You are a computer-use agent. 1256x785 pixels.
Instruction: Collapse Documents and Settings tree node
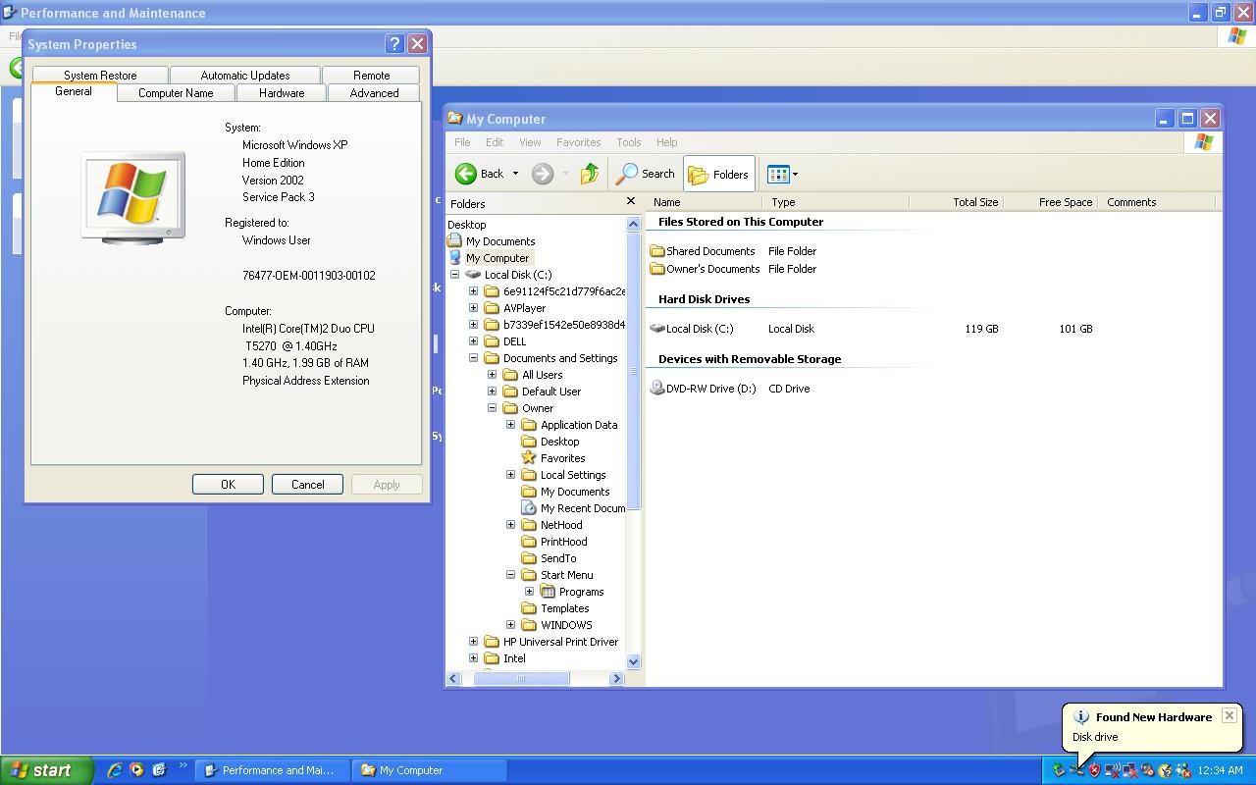point(473,358)
